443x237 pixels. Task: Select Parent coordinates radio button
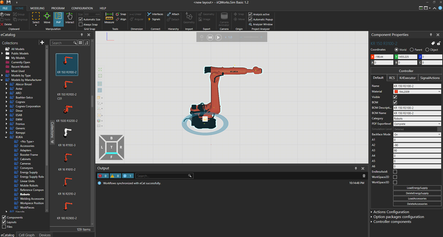click(412, 50)
